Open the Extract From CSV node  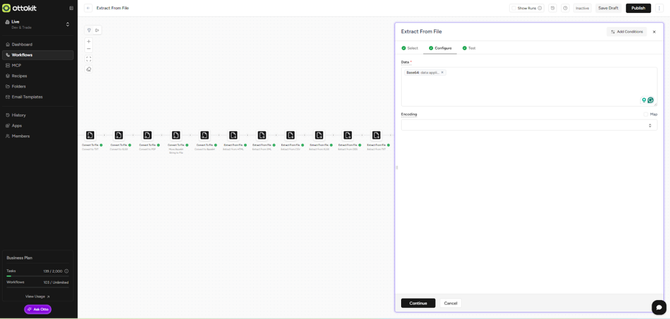[291, 135]
